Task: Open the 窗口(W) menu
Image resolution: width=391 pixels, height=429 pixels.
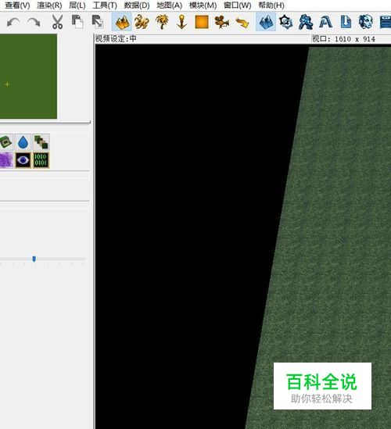Action: coord(238,5)
